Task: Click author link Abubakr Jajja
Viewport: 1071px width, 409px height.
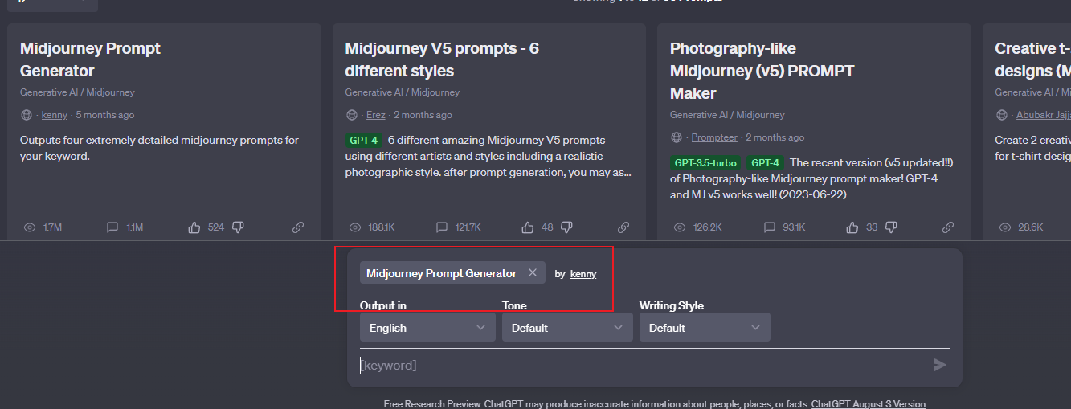Action: point(1043,115)
